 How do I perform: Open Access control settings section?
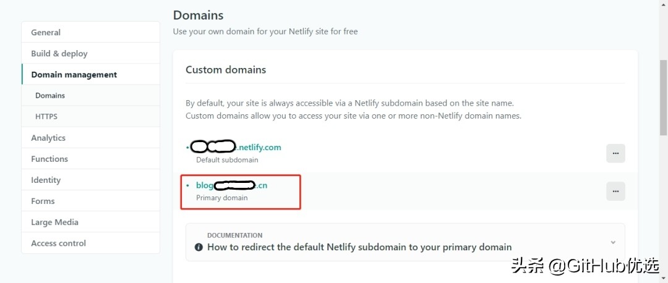[58, 243]
